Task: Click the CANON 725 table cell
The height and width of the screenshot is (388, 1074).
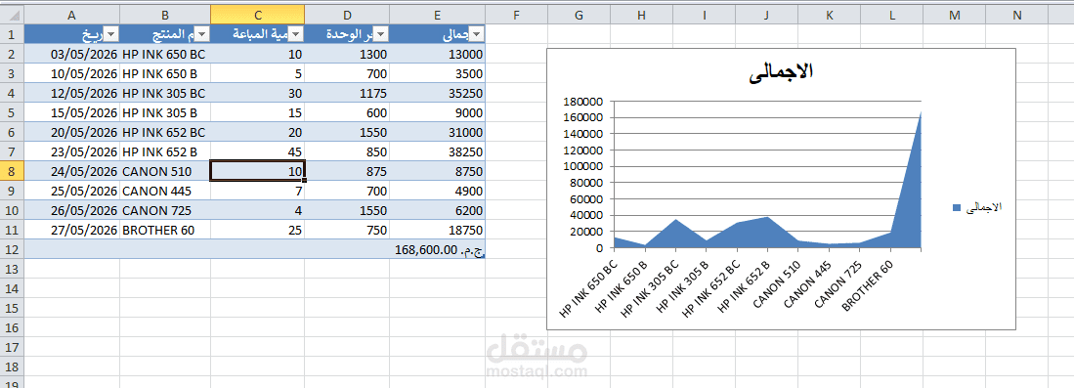Action: pyautogui.click(x=165, y=210)
